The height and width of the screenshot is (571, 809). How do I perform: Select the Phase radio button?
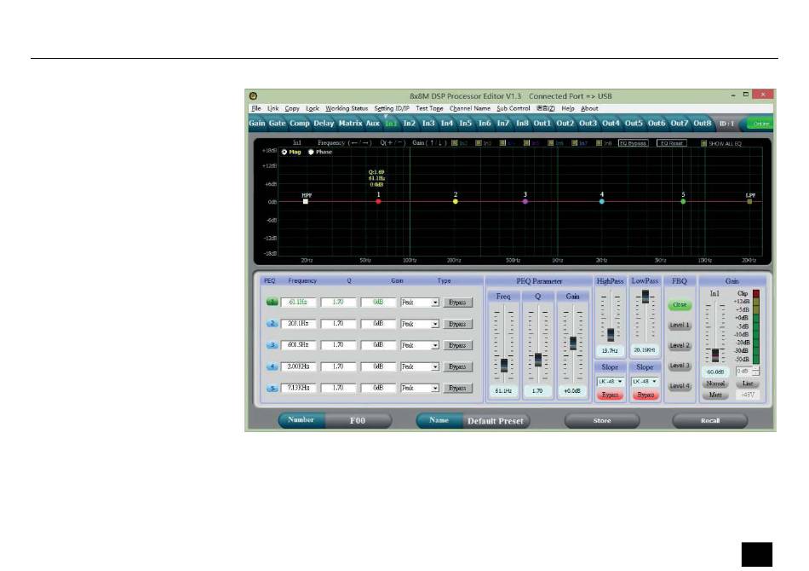click(311, 153)
